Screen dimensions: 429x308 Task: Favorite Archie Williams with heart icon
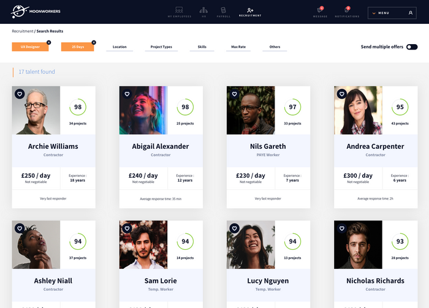pyautogui.click(x=20, y=94)
